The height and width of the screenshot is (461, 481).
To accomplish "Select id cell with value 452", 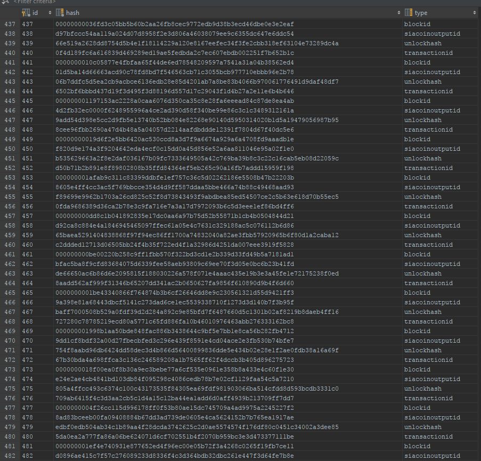I will [x=37, y=168].
